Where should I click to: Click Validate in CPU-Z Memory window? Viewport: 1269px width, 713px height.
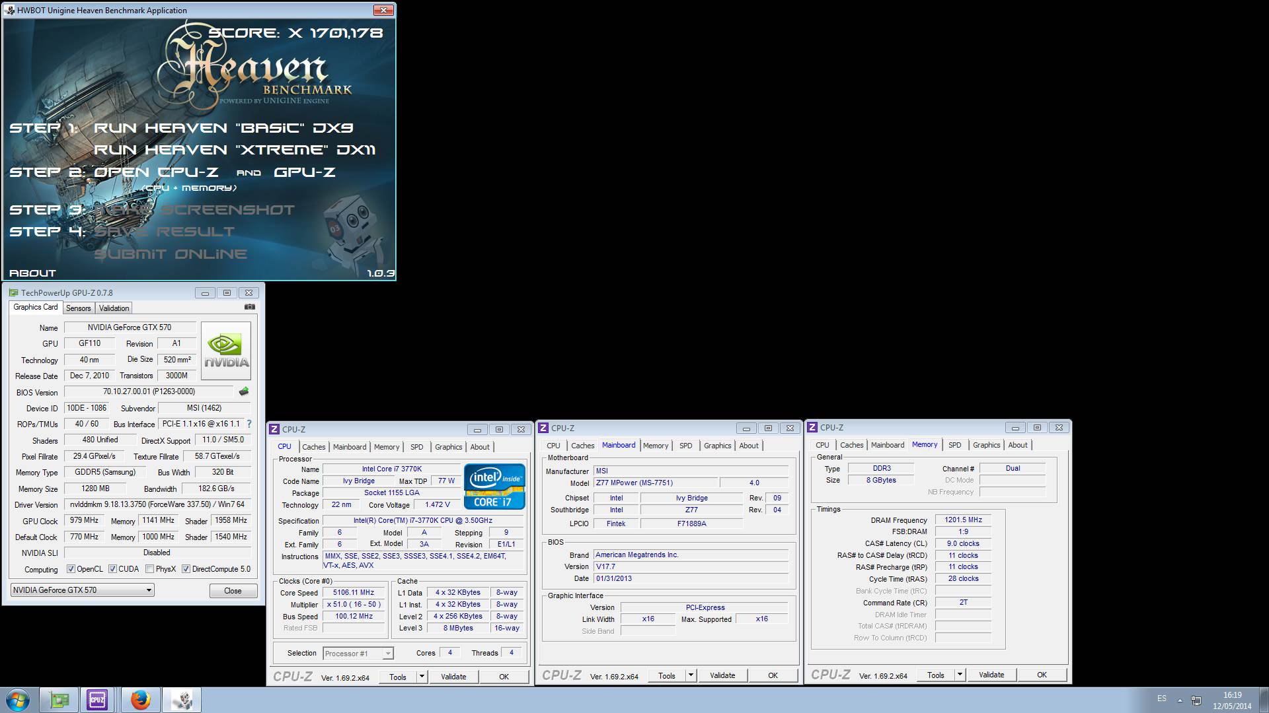(991, 675)
